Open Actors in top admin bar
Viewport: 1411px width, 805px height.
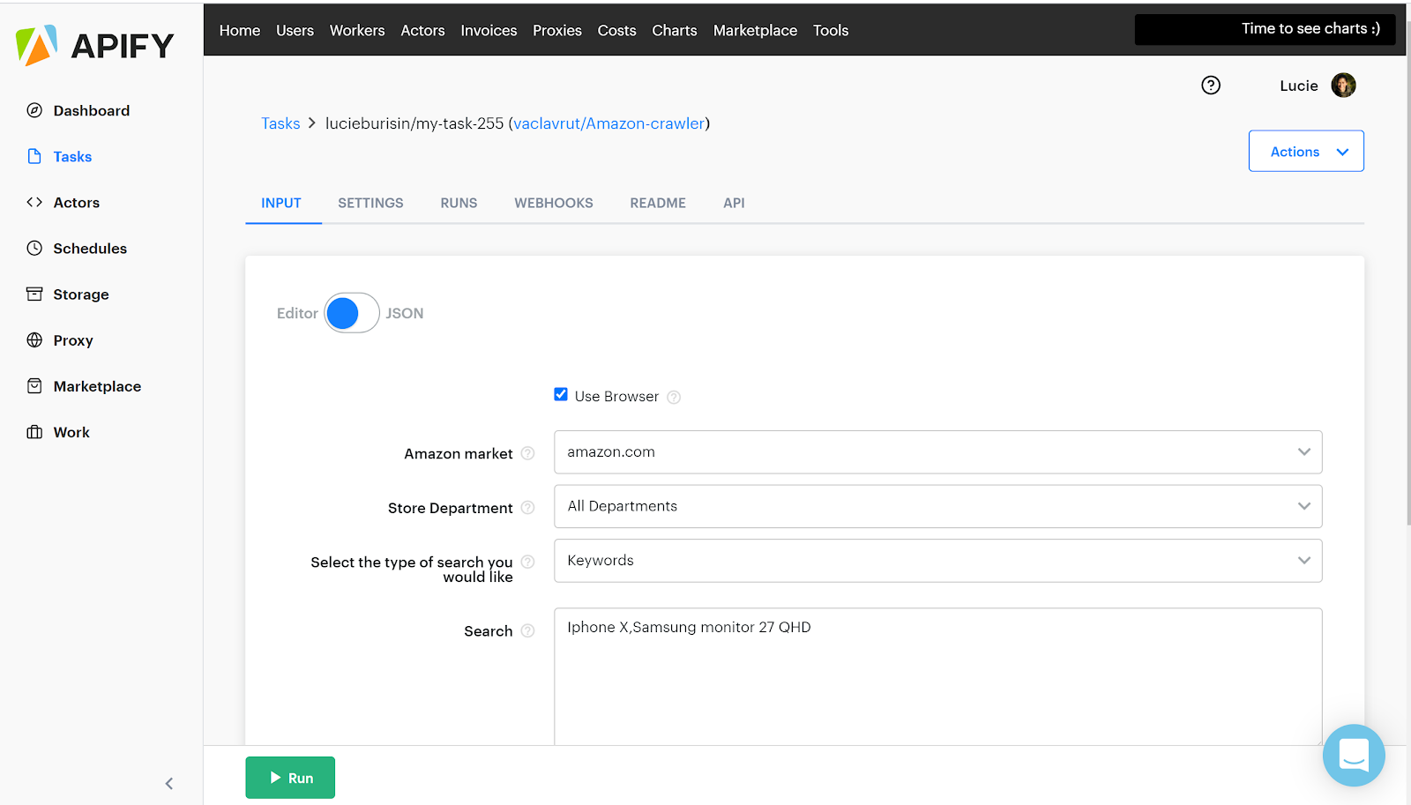(422, 30)
